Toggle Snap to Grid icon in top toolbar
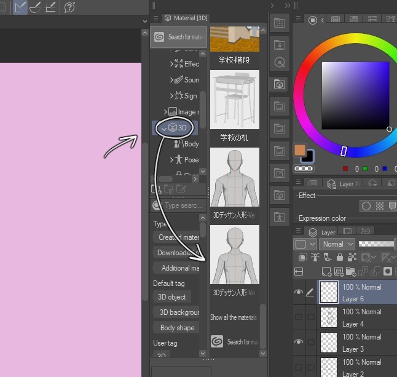Image resolution: width=397 pixels, height=377 pixels. click(50, 7)
